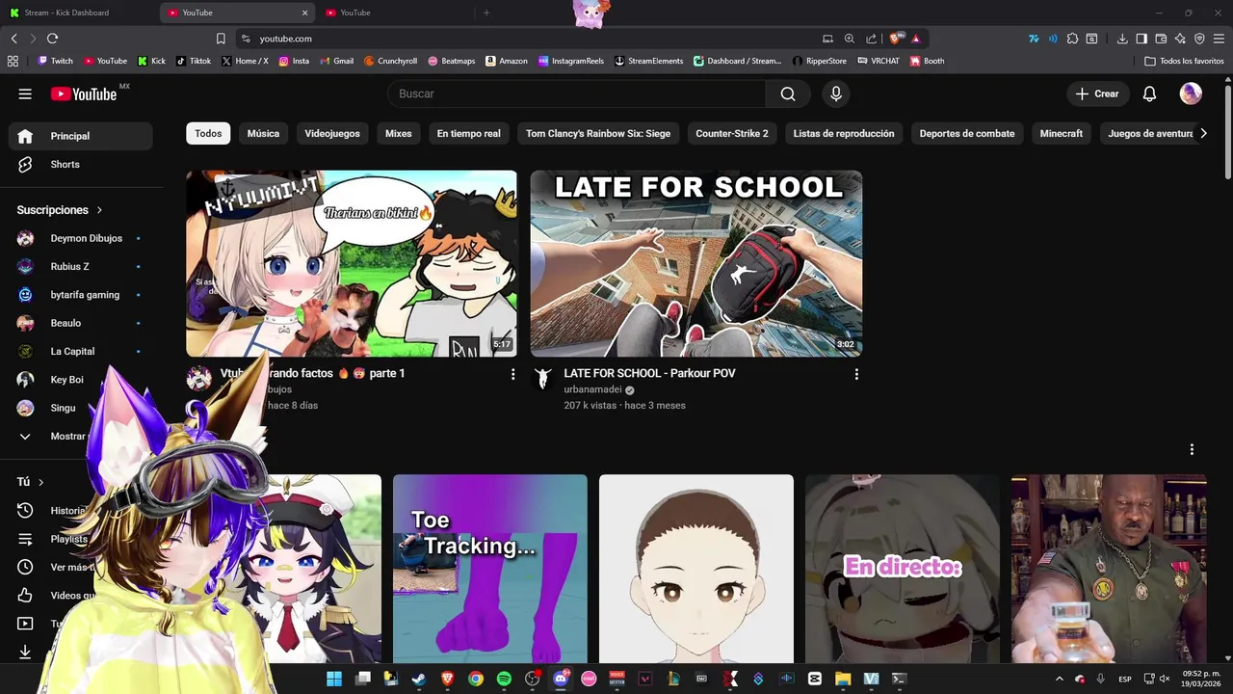Viewport: 1233px width, 694px height.
Task: Expand the Tú section
Action: point(30,482)
